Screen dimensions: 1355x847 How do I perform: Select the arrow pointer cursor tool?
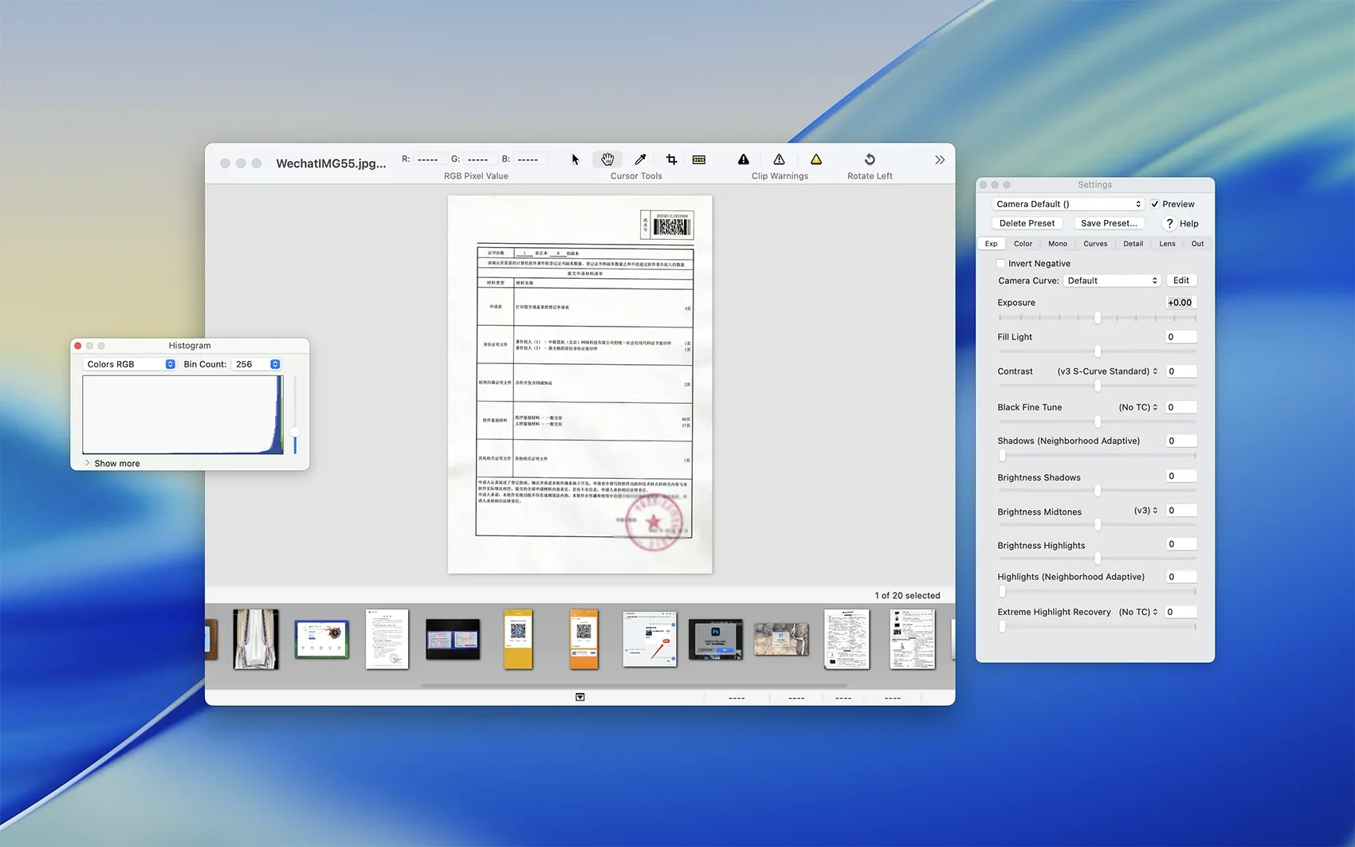click(575, 159)
